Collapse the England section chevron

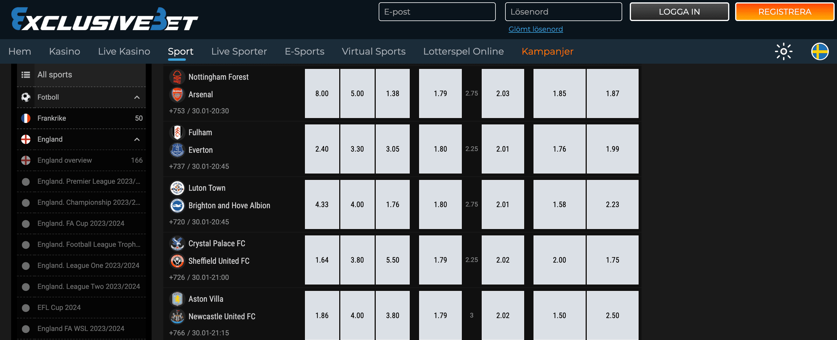click(x=137, y=140)
